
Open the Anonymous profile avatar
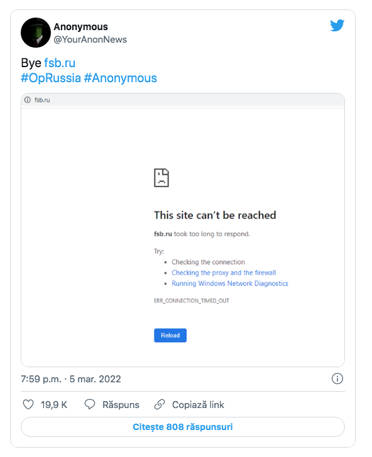click(x=36, y=33)
